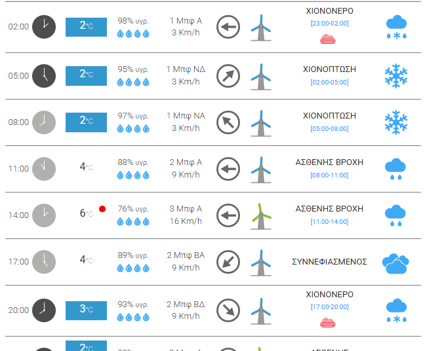Click the 76% humidity reading at 14:00
This screenshot has height=351, width=425.
[133, 209]
